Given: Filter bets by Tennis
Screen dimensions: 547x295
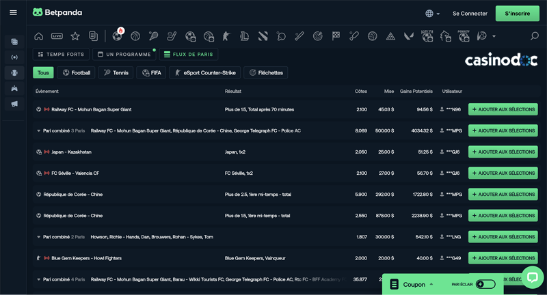Looking at the screenshot, I should [x=116, y=73].
